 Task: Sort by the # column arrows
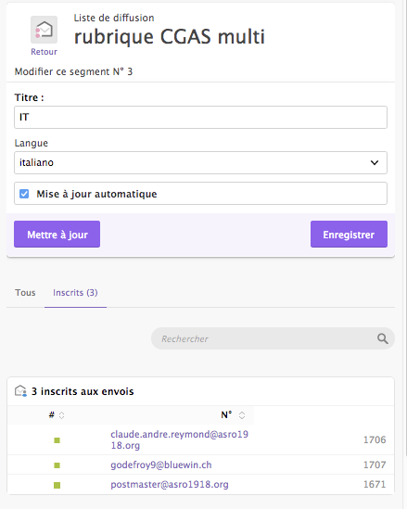tap(61, 414)
